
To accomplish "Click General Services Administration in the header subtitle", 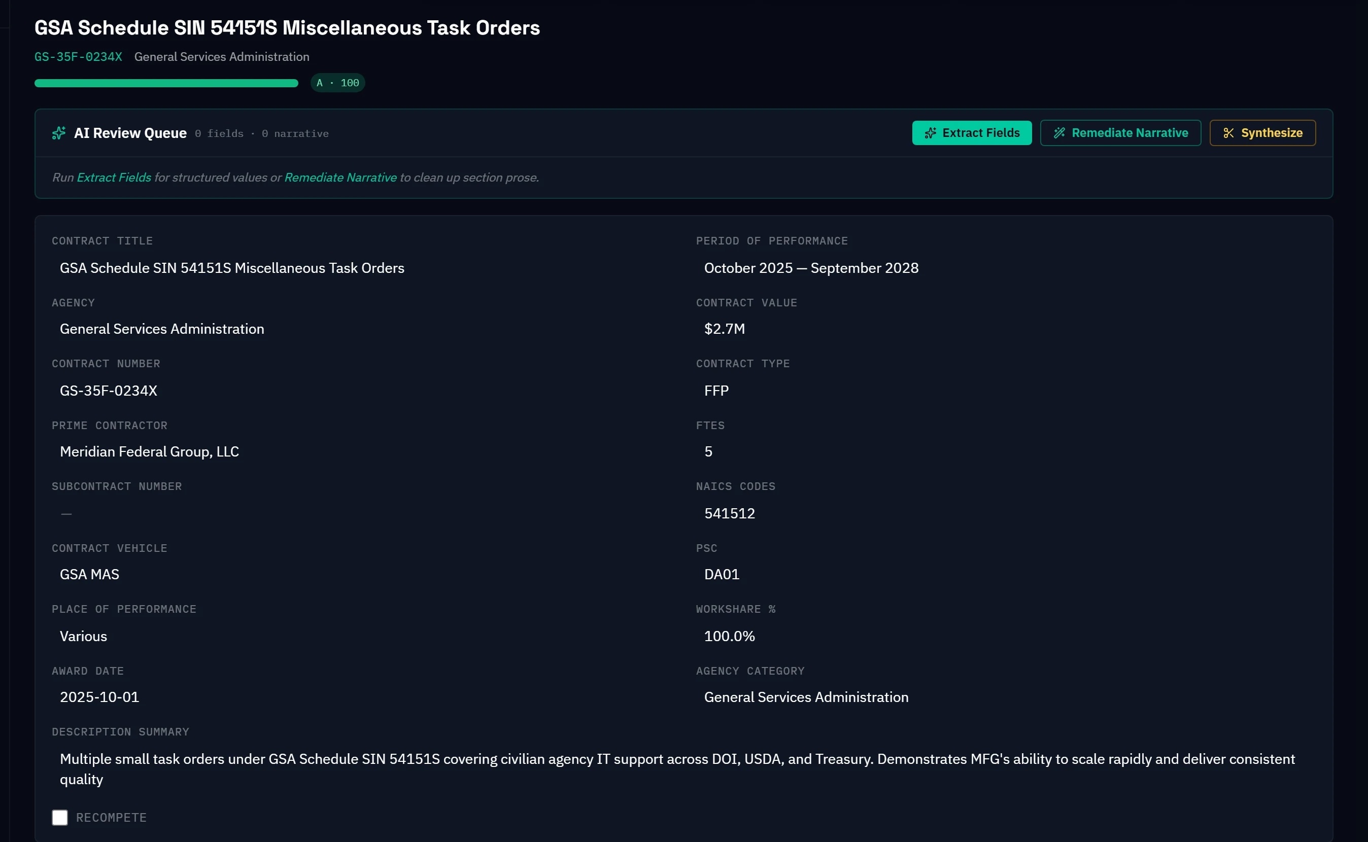I will 222,57.
